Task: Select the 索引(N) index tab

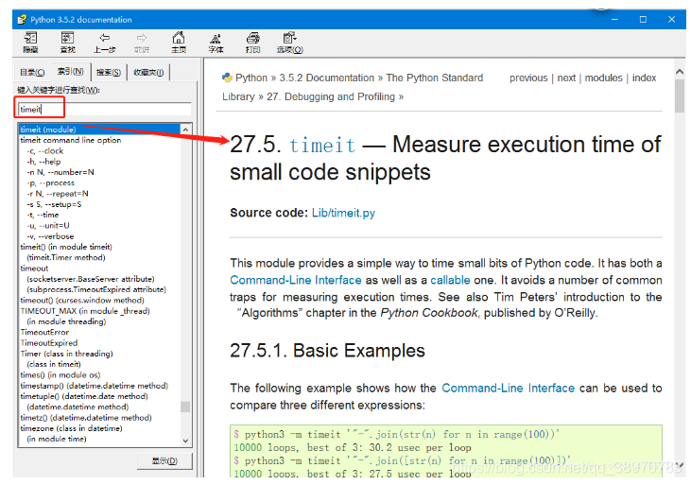Action: pyautogui.click(x=71, y=71)
